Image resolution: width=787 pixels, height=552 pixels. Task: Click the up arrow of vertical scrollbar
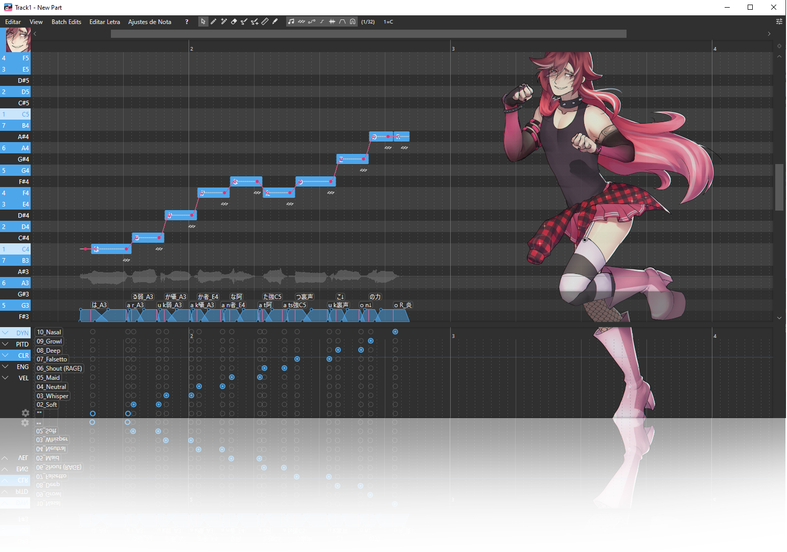(779, 56)
